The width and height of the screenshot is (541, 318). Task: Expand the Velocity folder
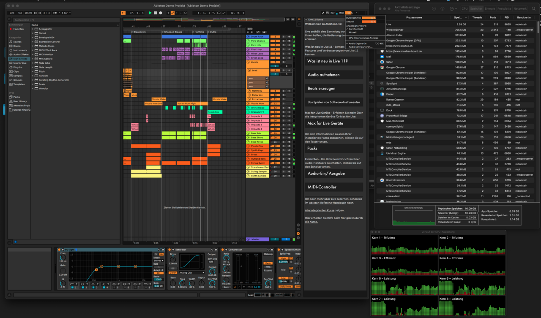[33, 88]
